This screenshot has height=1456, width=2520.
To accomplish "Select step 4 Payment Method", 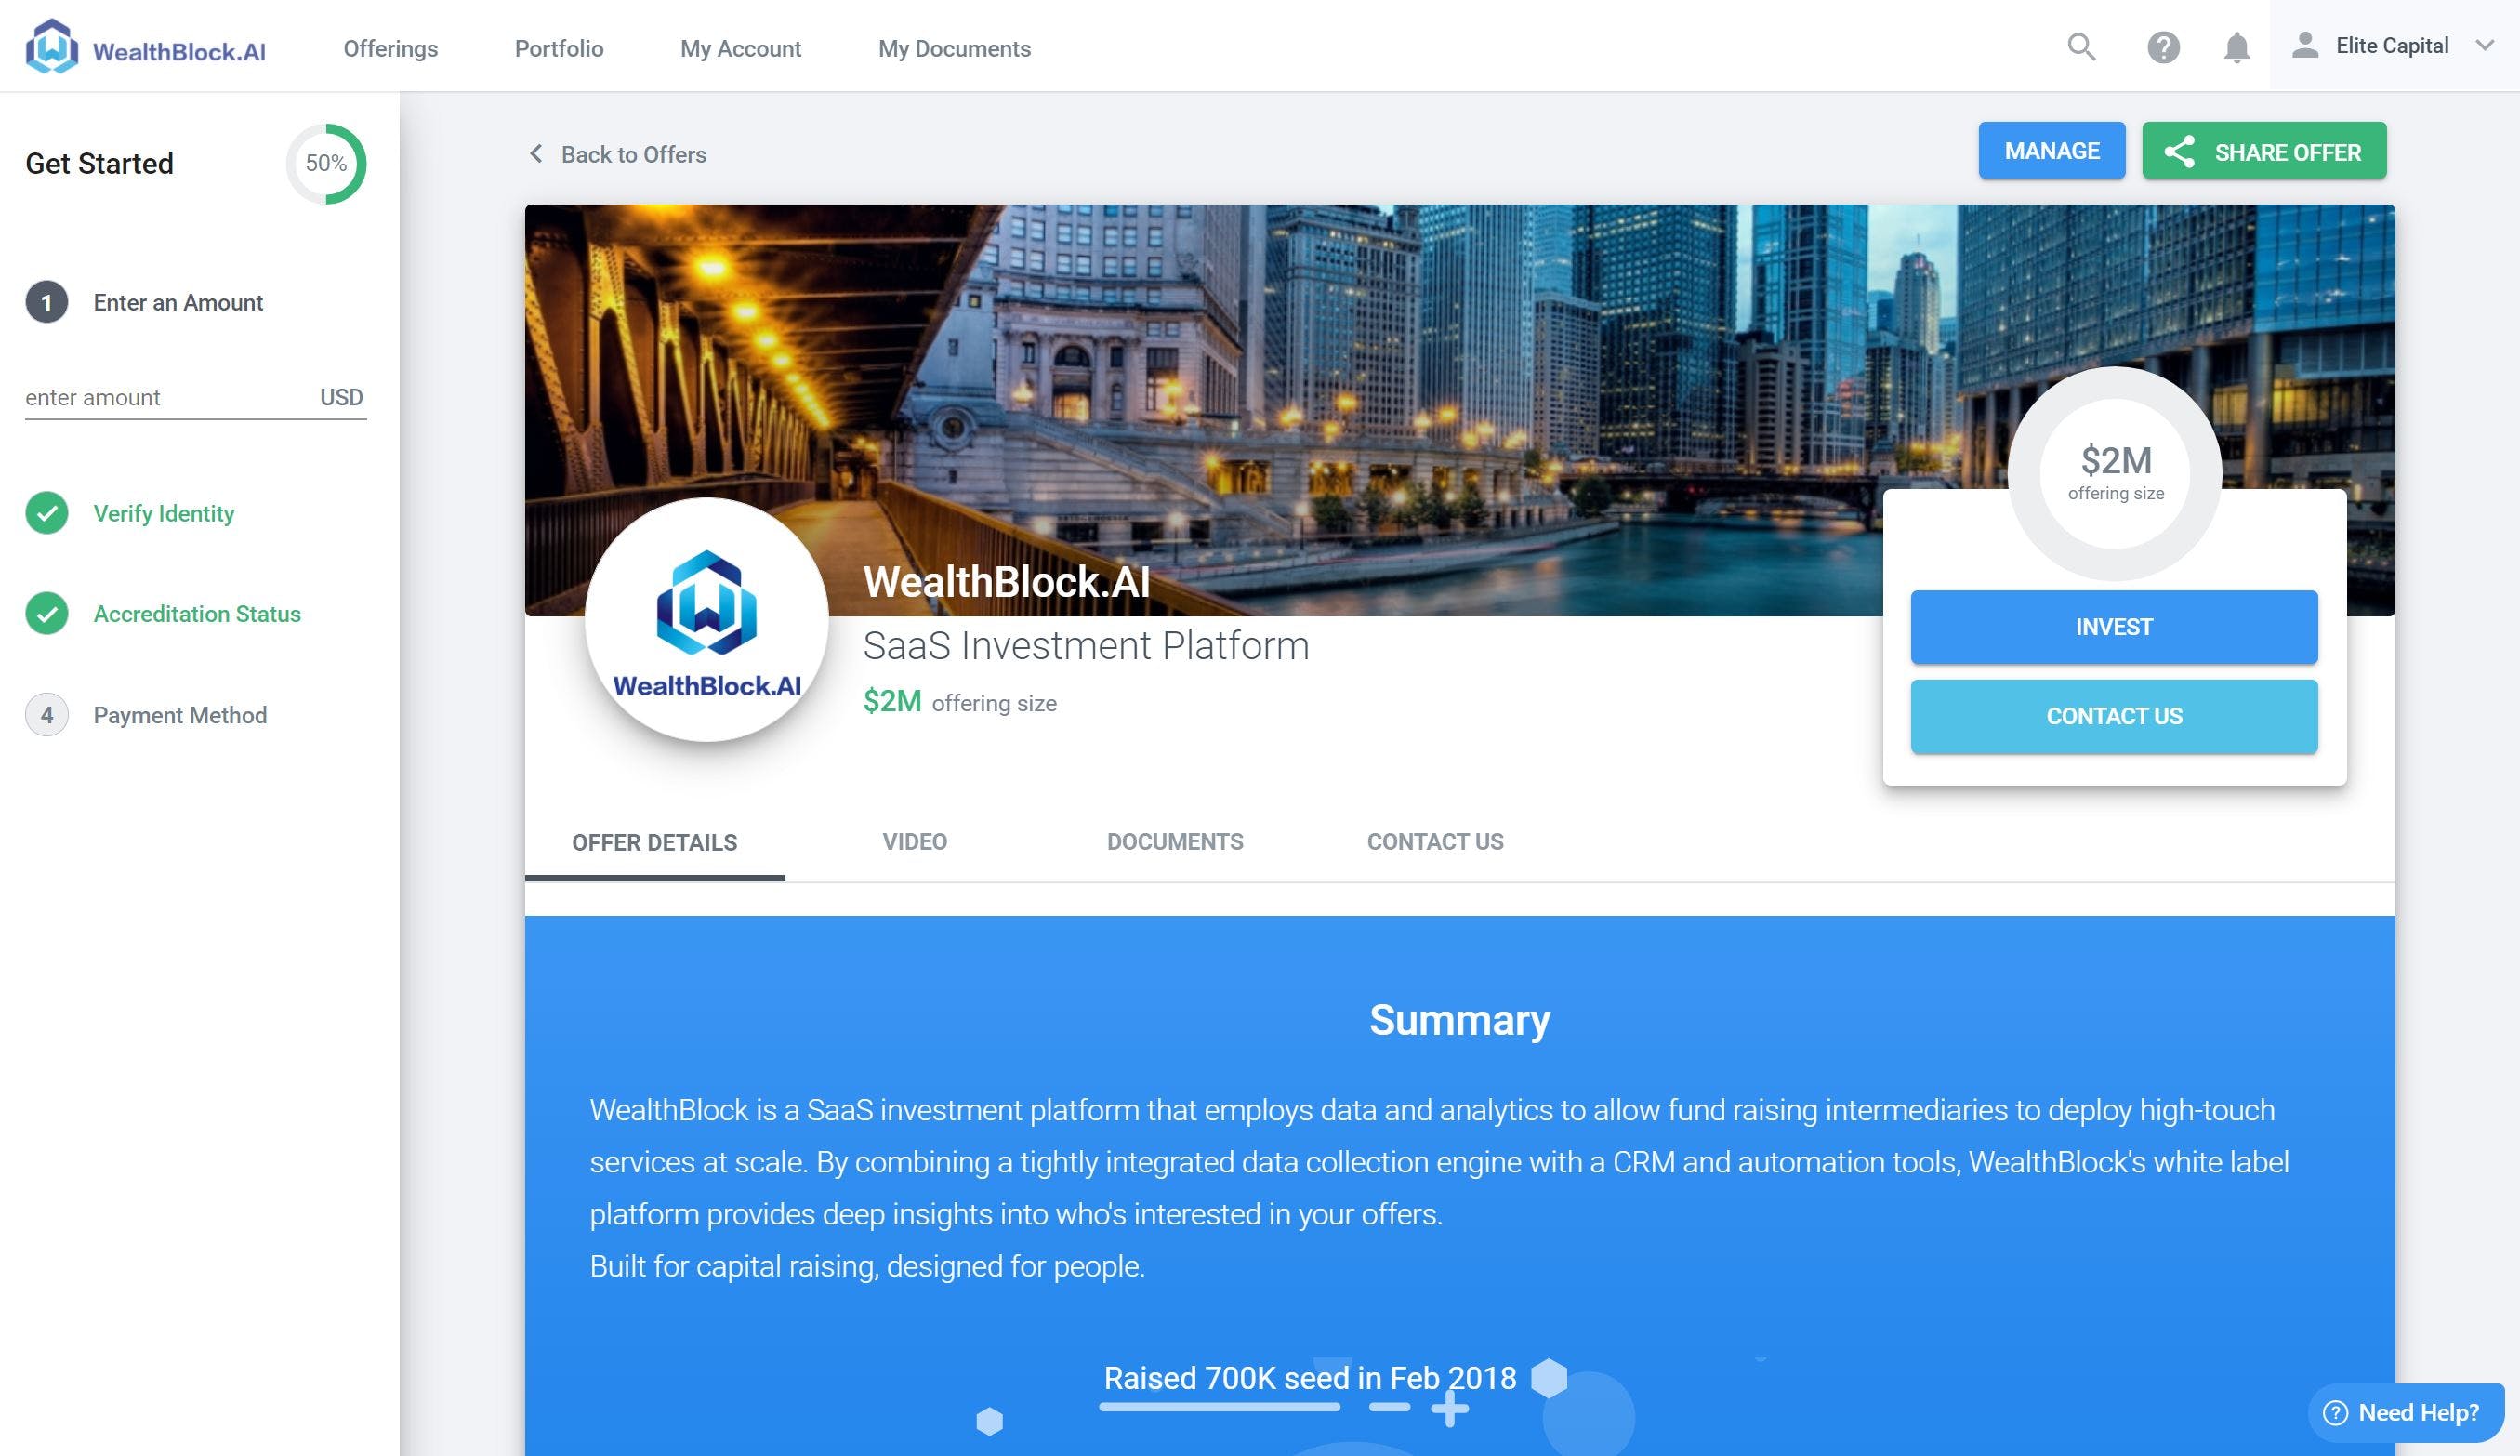I will click(180, 715).
